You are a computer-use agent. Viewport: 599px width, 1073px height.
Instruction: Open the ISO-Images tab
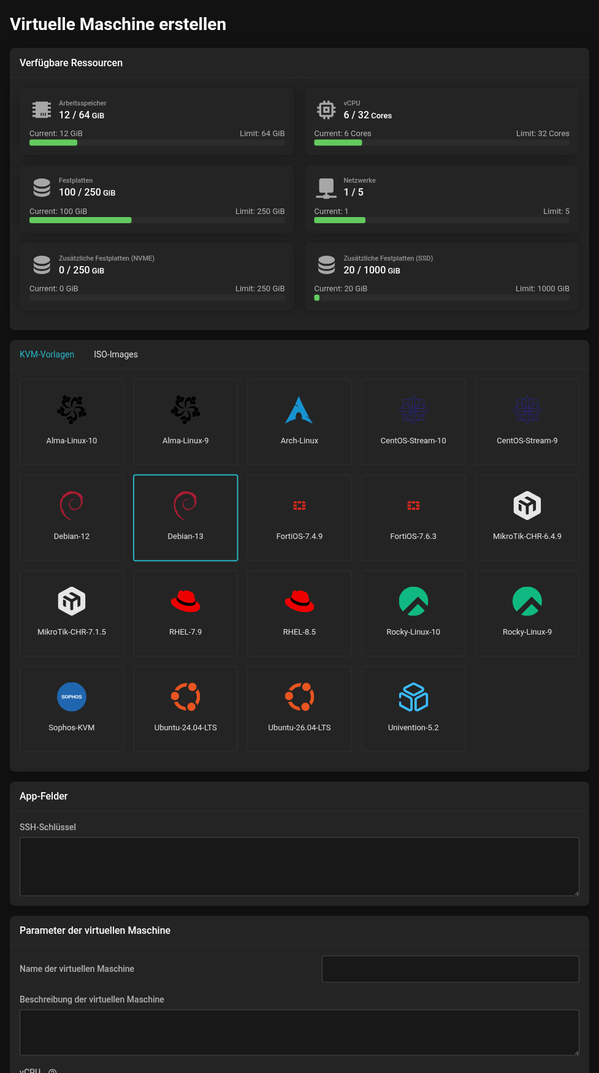(x=116, y=354)
